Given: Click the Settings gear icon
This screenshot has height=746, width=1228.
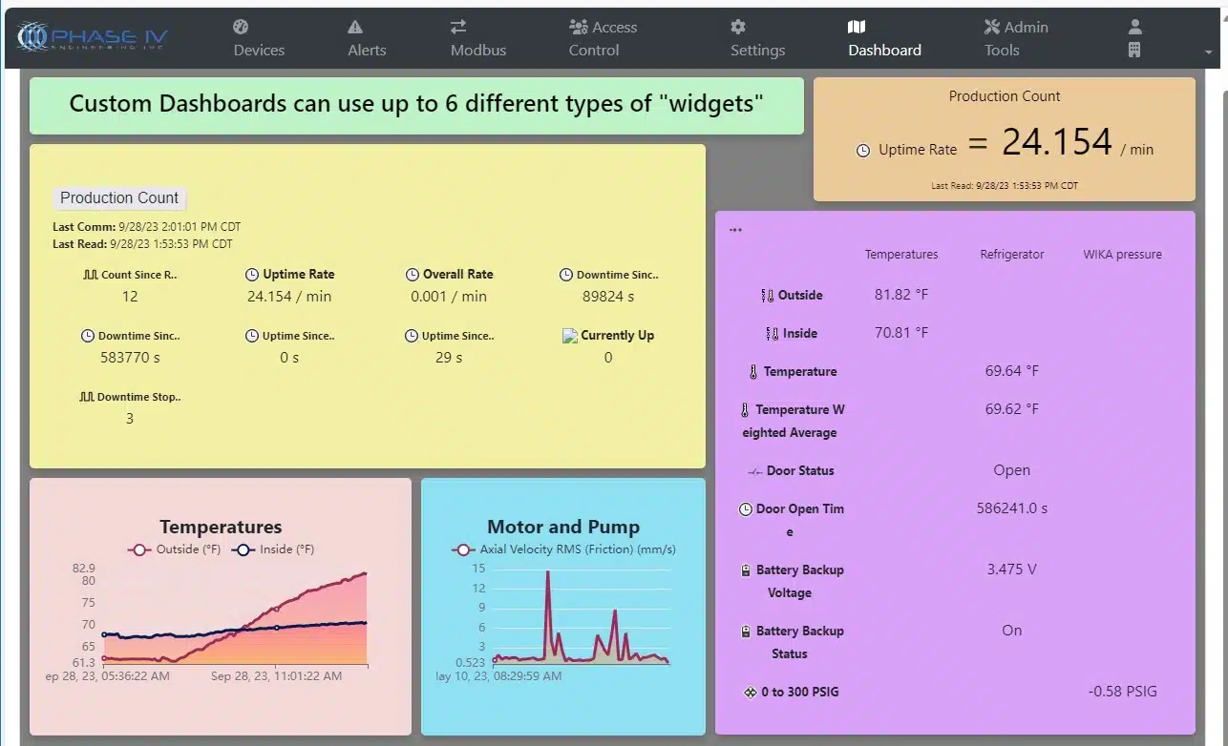Looking at the screenshot, I should 738,27.
